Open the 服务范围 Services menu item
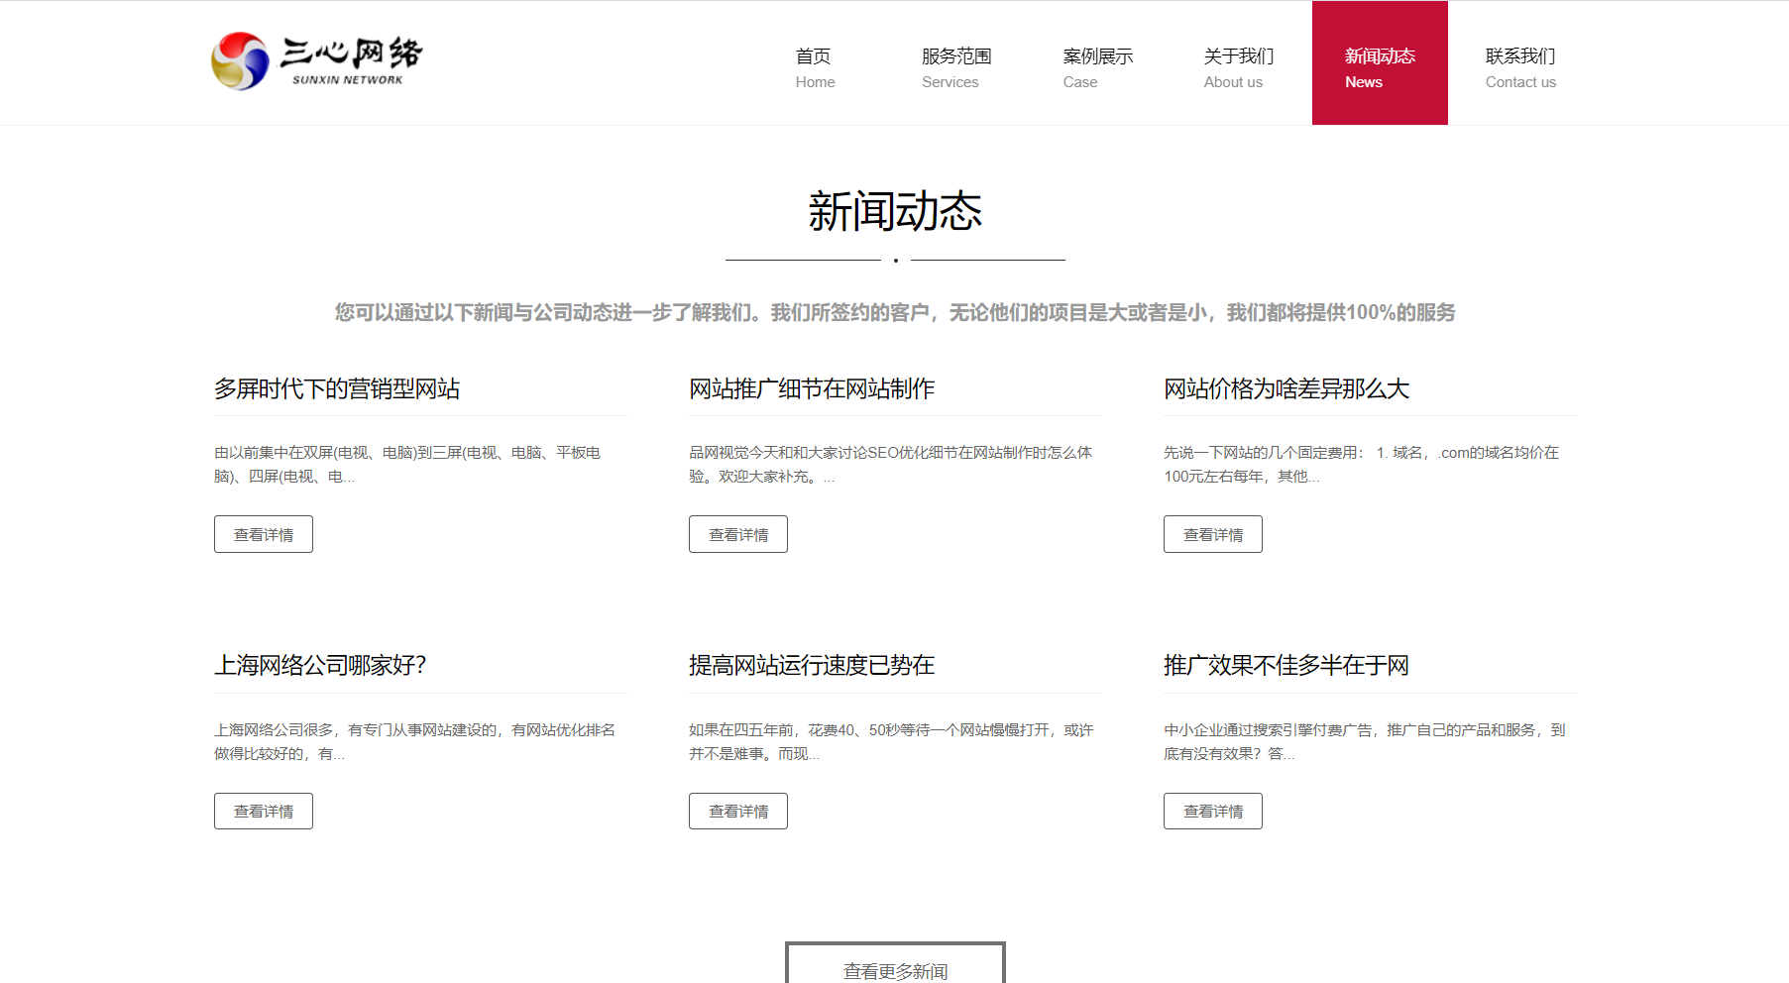1789x983 pixels. 955,67
